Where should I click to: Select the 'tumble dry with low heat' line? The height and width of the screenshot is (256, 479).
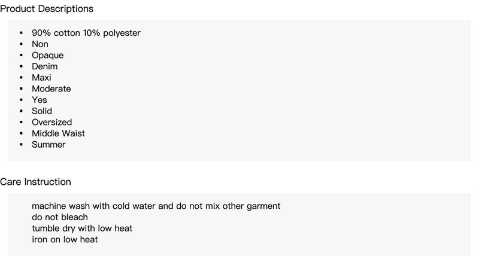point(82,228)
